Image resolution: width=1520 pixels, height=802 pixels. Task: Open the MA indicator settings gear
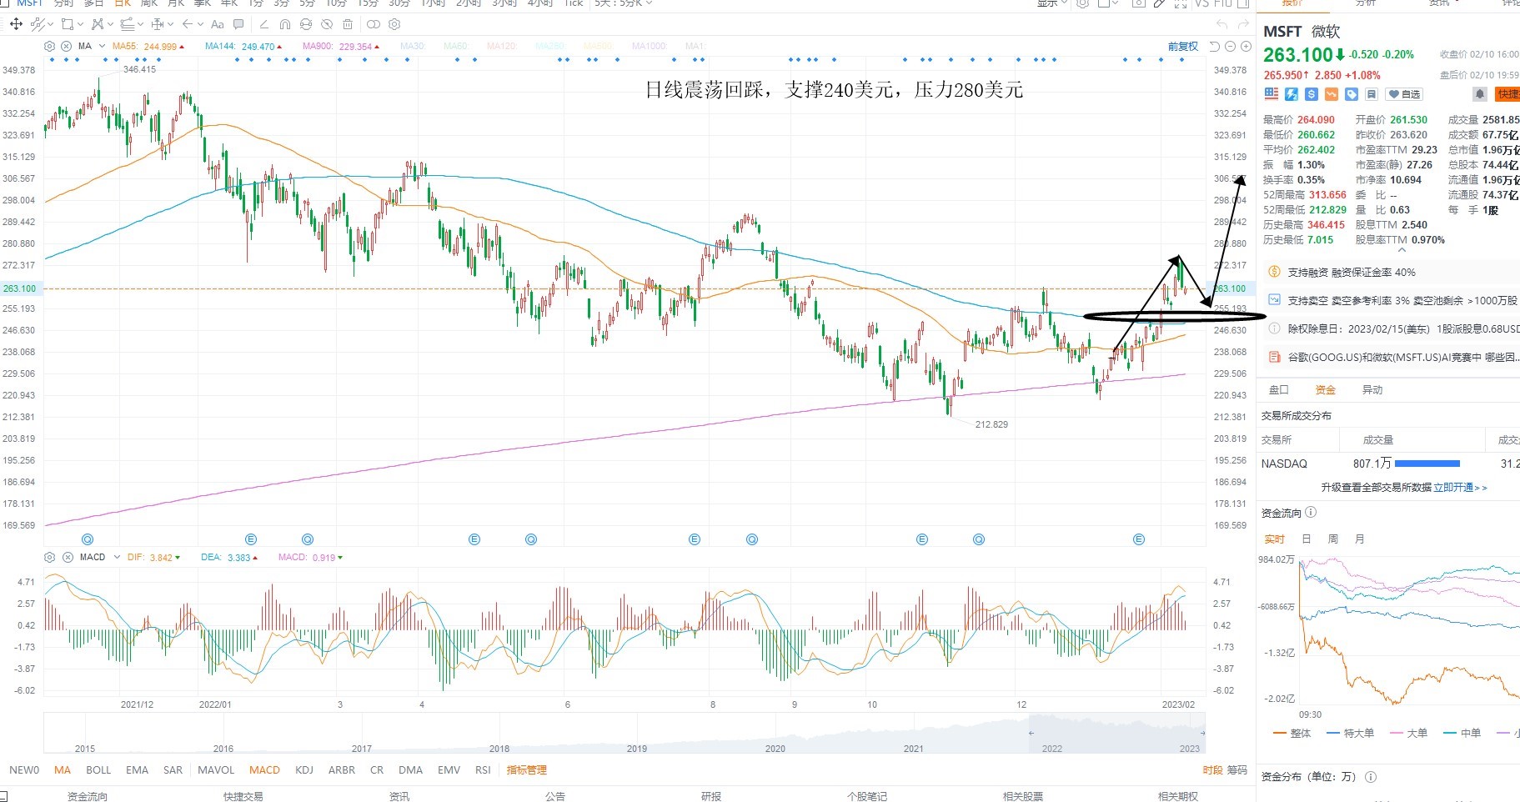click(x=50, y=46)
